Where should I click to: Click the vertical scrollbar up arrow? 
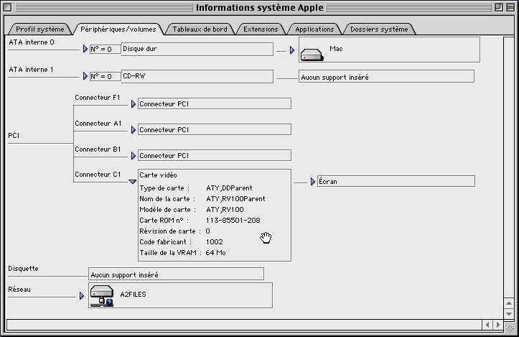(x=509, y=303)
